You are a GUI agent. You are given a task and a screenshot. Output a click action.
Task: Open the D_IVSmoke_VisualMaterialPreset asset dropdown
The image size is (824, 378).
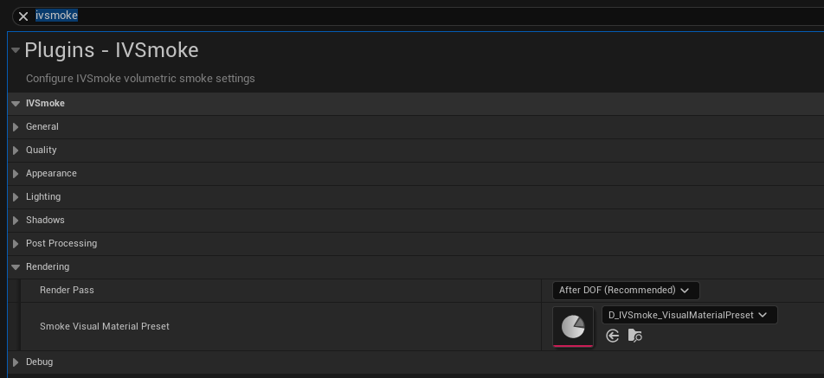click(x=689, y=315)
